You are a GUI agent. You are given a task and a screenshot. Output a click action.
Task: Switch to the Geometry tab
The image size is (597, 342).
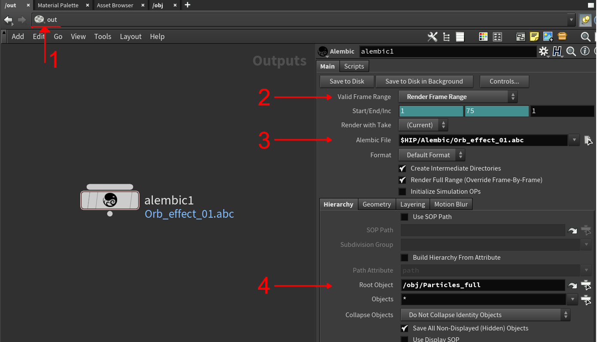coord(376,204)
